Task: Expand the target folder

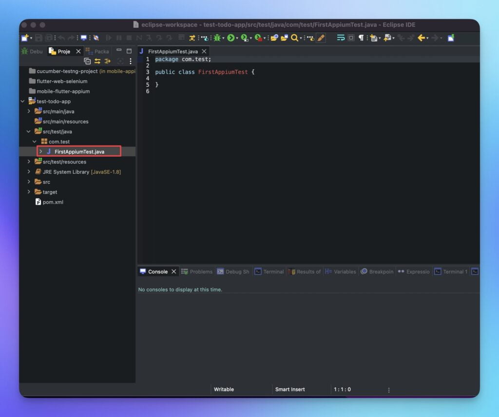Action: (29, 192)
